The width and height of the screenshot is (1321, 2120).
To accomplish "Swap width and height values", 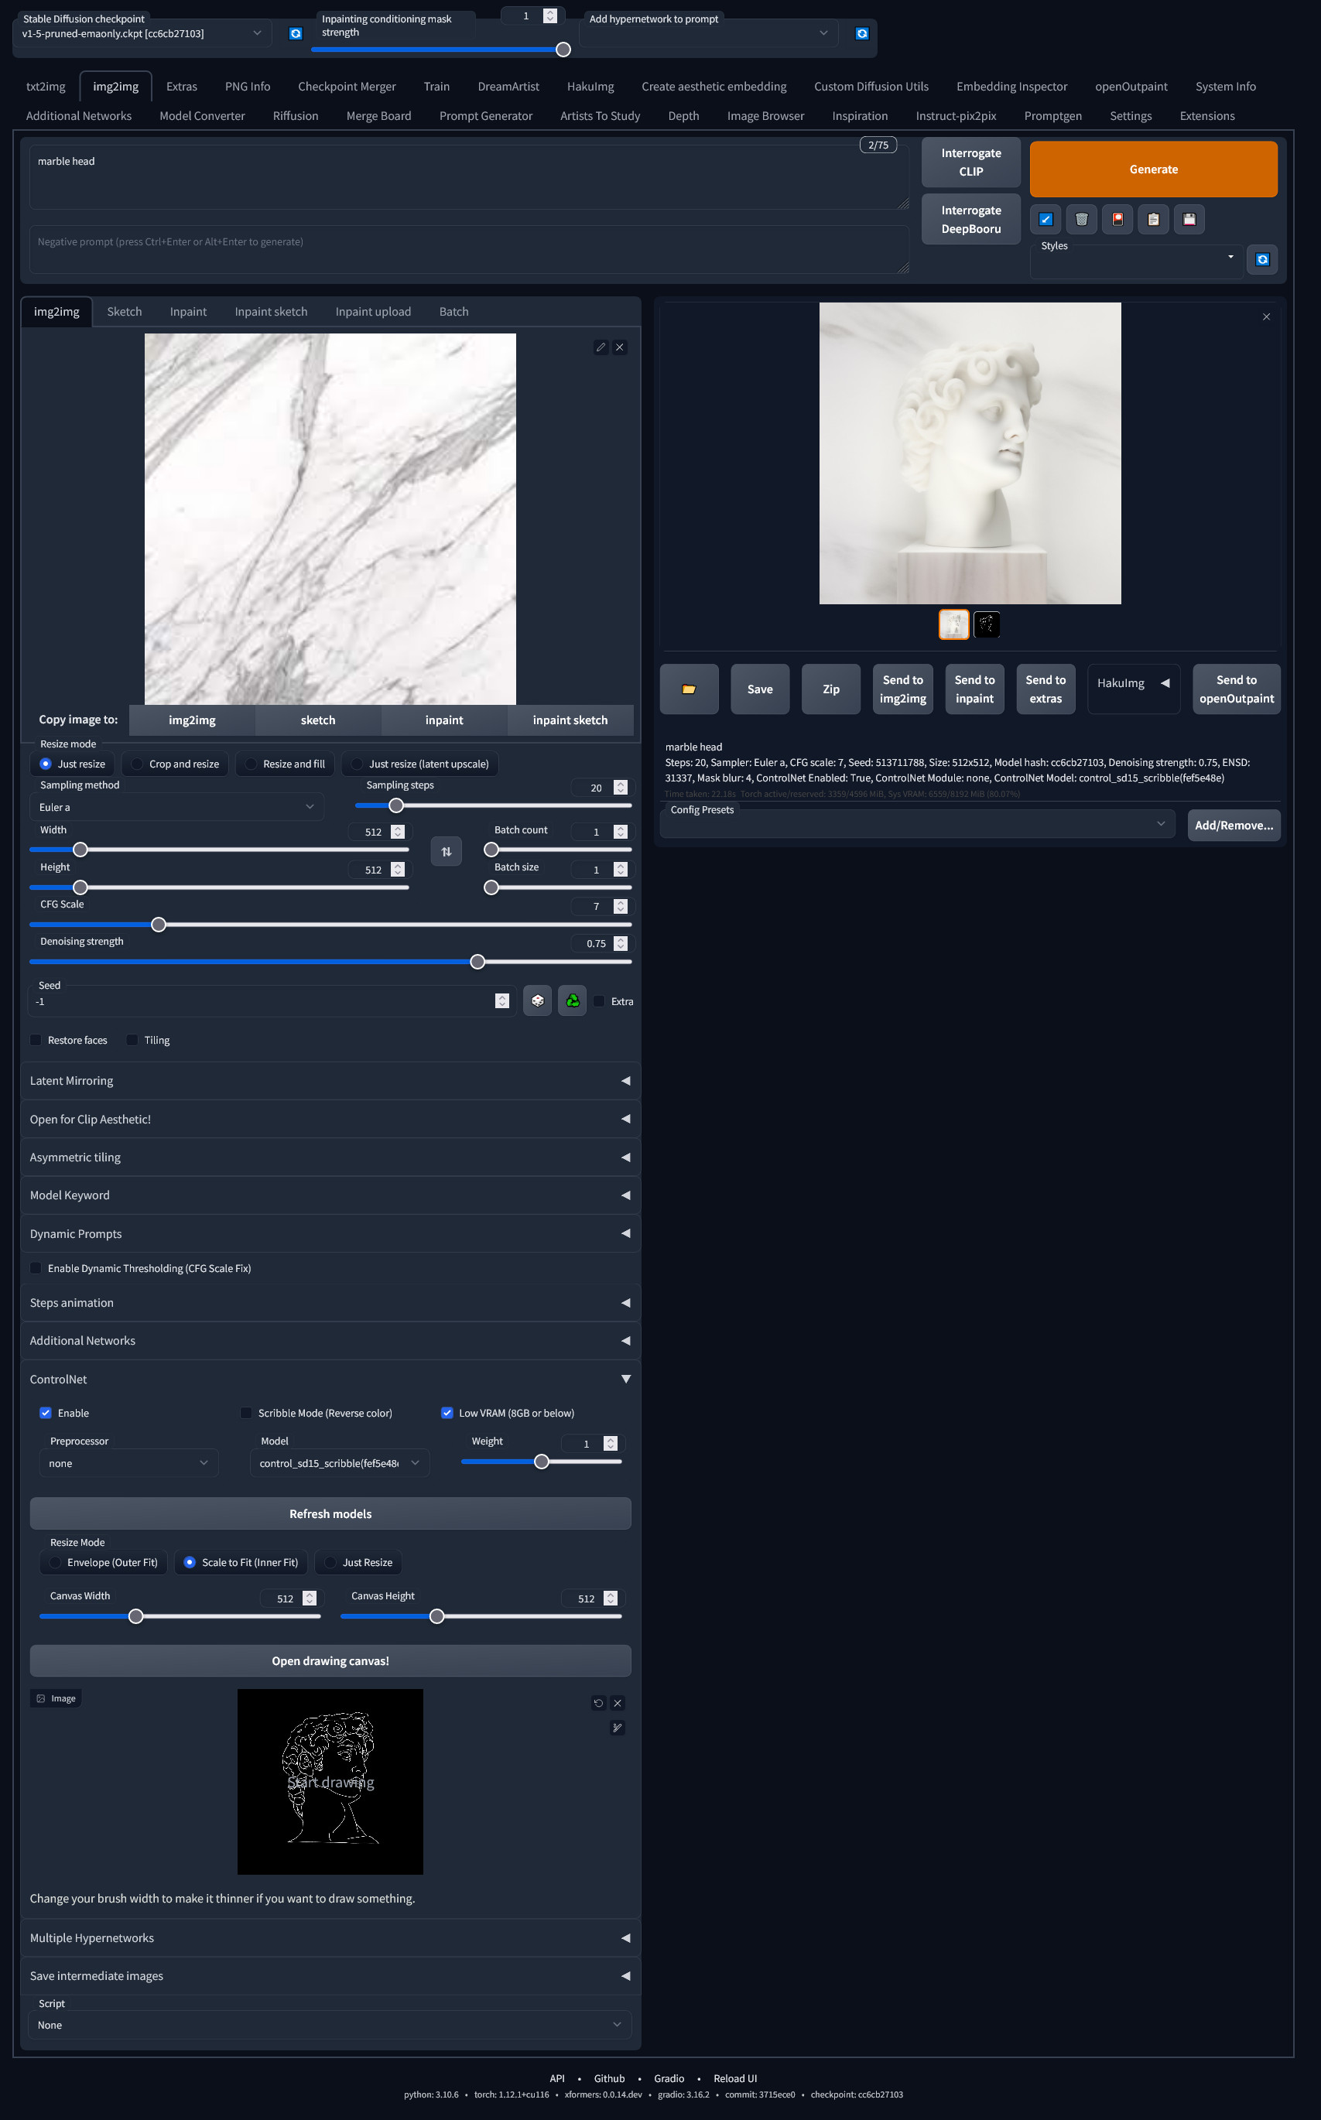I will point(447,851).
